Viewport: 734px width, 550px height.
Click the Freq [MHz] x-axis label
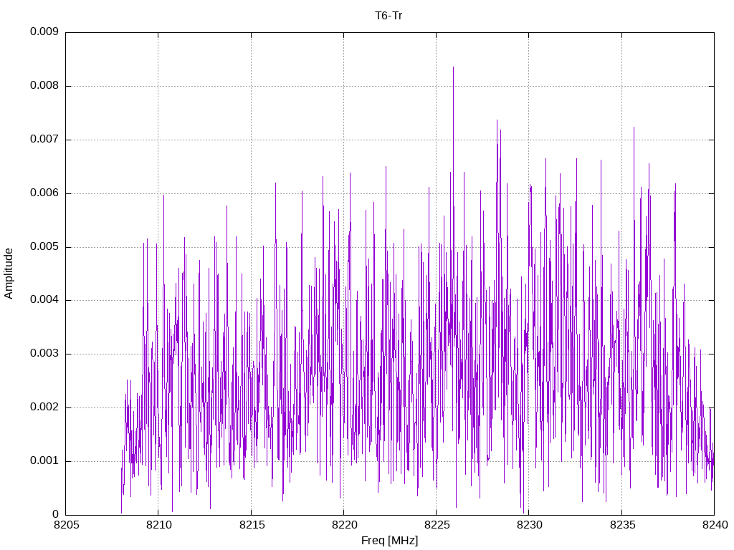click(x=389, y=540)
